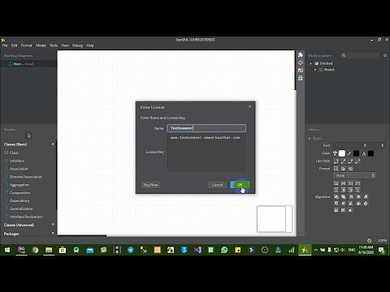Open Windows Start menu
Viewport: 390px width, 292px height.
7,250
